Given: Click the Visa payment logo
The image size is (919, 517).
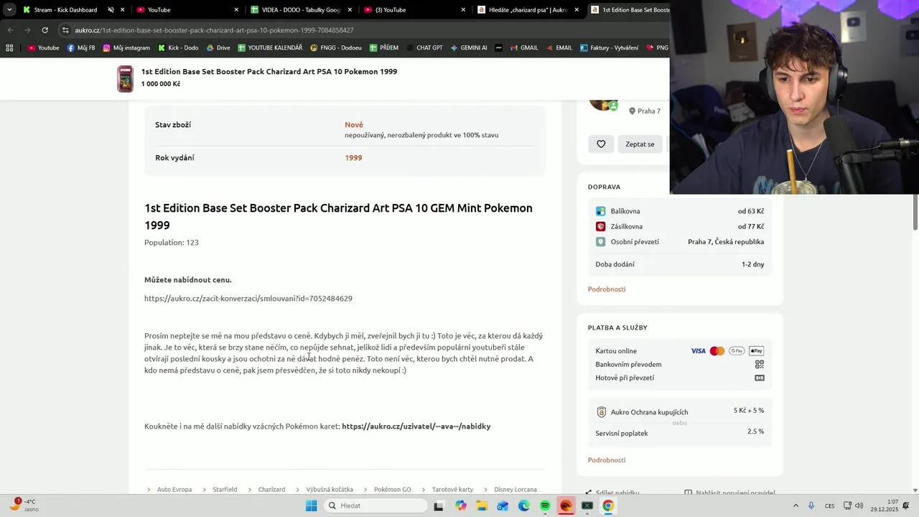Looking at the screenshot, I should pos(698,351).
